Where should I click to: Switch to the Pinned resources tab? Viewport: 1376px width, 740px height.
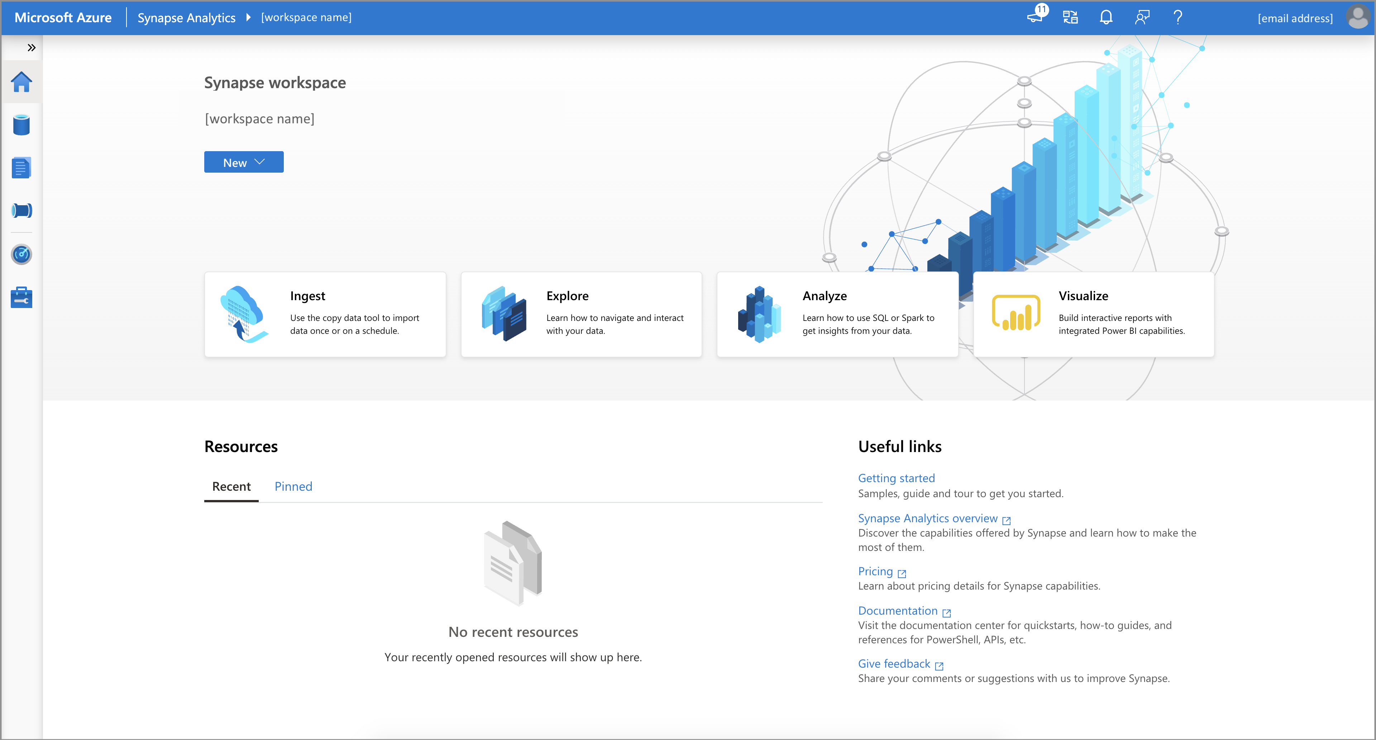pyautogui.click(x=293, y=486)
